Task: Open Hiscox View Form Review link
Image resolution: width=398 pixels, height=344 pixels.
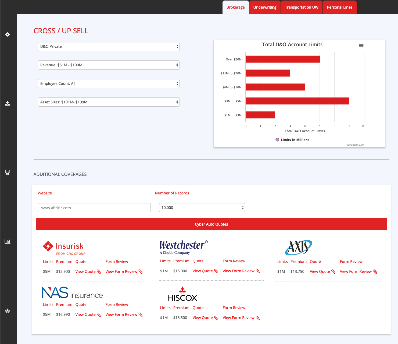Action: (x=238, y=318)
